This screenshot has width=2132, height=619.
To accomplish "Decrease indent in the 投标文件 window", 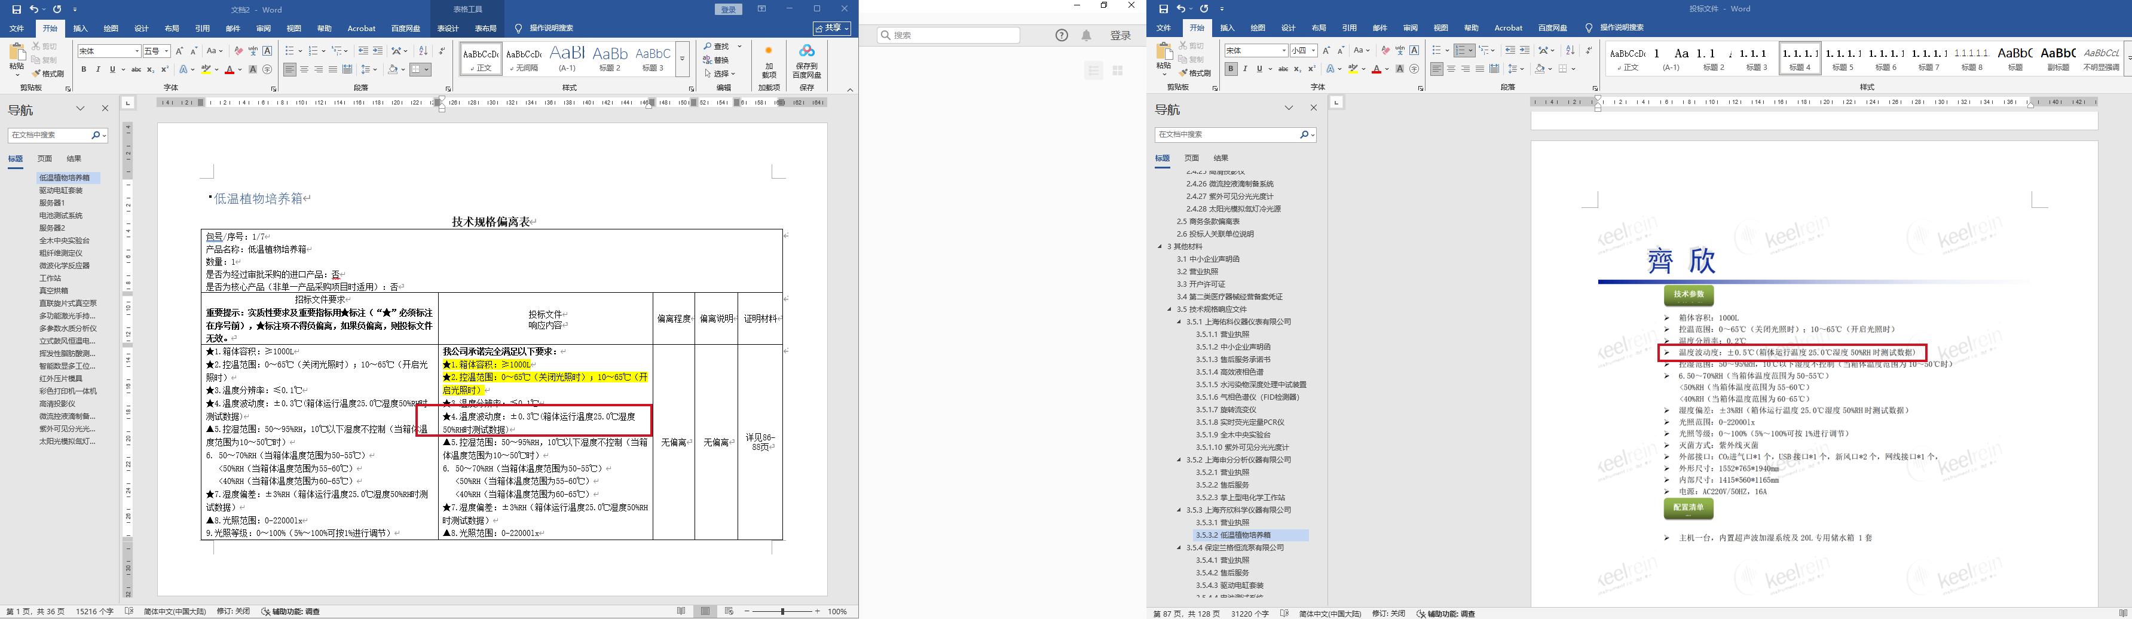I will click(1510, 50).
